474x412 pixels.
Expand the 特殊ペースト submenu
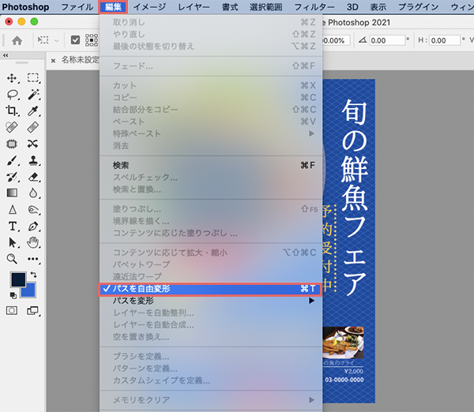tap(311, 133)
